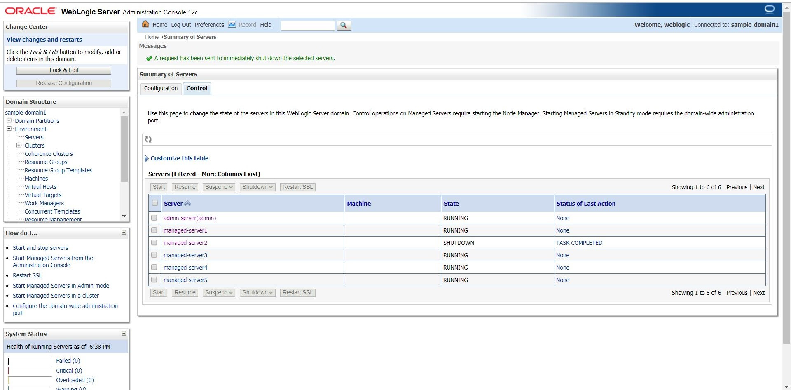
Task: Collapse the How do I panel
Action: [x=124, y=233]
